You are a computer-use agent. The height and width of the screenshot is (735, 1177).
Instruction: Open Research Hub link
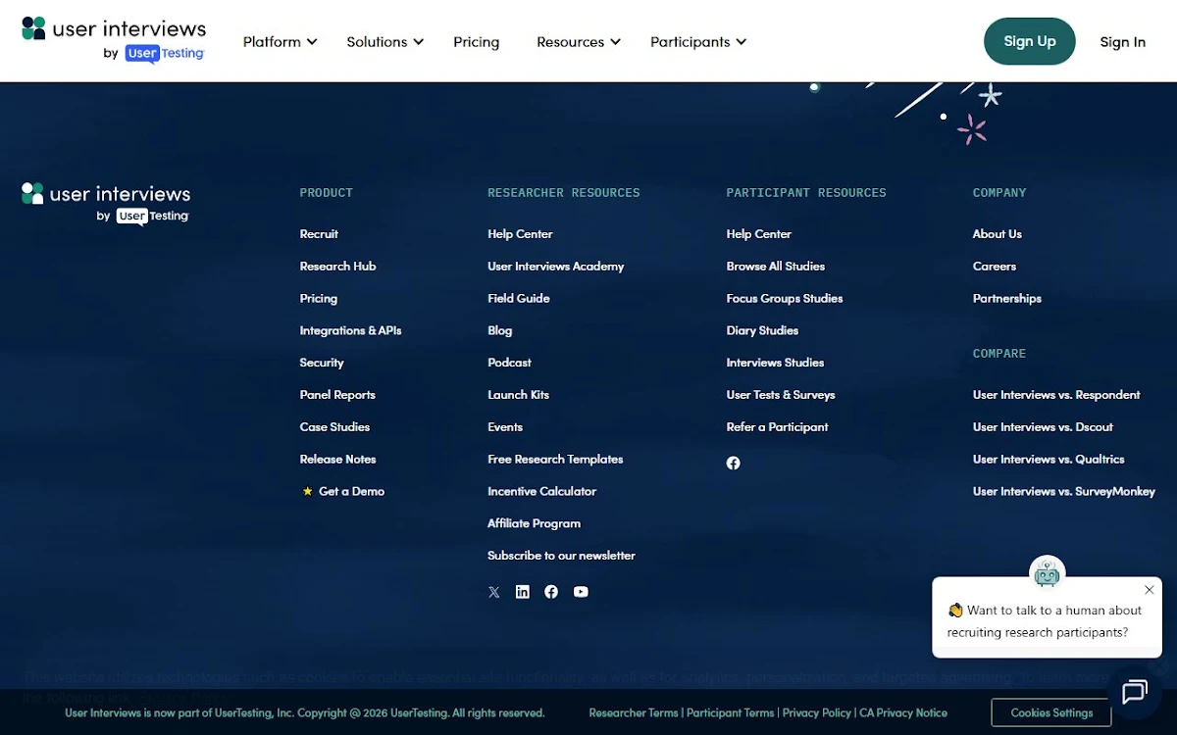tap(338, 266)
